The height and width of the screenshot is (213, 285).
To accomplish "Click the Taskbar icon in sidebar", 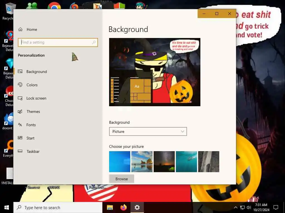I will click(20, 151).
